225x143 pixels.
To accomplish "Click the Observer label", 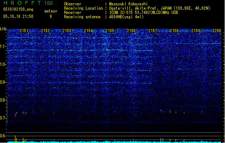I will [x=73, y=4].
